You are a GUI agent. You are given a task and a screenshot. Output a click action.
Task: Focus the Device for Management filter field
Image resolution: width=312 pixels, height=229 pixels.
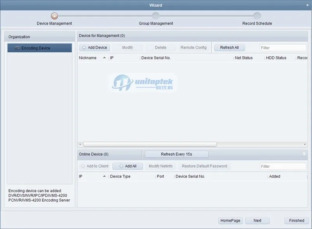283,48
